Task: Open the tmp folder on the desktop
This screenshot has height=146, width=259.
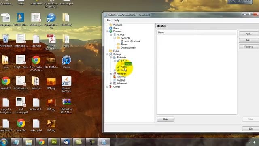Action: pyautogui.click(x=5, y=62)
